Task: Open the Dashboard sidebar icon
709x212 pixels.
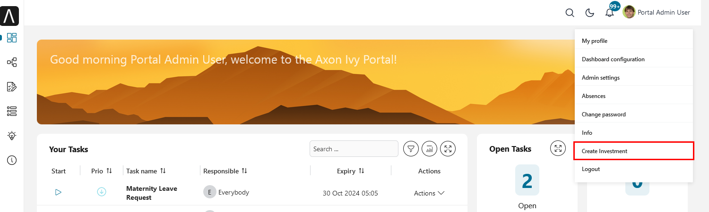Action: (12, 38)
